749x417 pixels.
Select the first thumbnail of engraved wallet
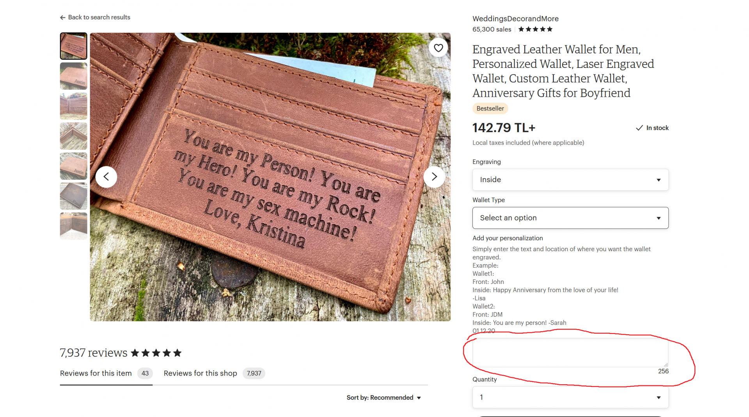[x=74, y=46]
